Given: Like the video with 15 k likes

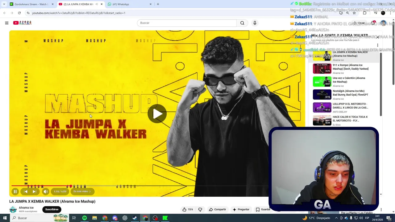Looking at the screenshot, I should [188, 209].
